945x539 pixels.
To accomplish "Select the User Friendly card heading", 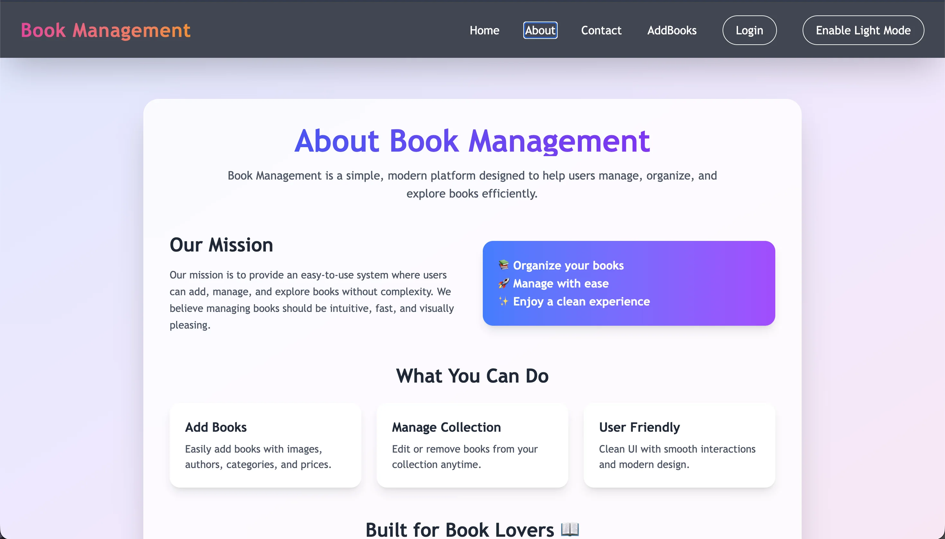I will click(639, 427).
